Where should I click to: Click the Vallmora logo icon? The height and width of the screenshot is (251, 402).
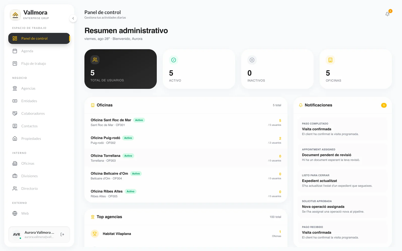[x=15, y=15]
